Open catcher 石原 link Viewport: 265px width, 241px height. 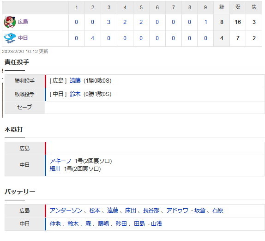coord(218,211)
